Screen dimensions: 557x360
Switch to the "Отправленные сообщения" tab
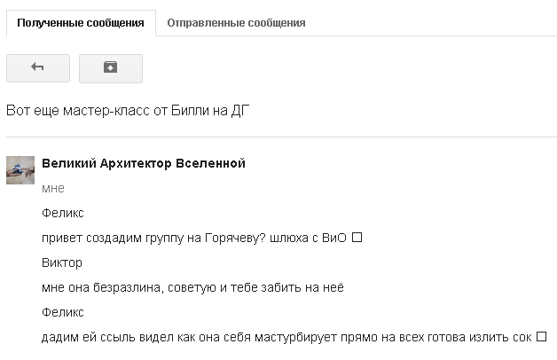point(236,23)
